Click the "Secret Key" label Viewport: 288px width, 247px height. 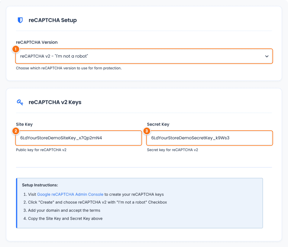pyautogui.click(x=158, y=124)
